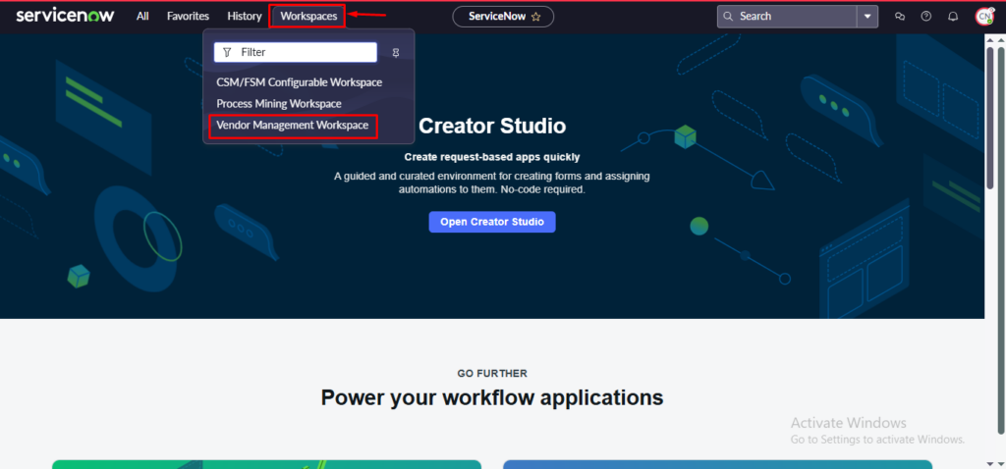Viewport: 1006px width, 469px height.
Task: Expand the search scope dropdown arrow
Action: point(866,17)
